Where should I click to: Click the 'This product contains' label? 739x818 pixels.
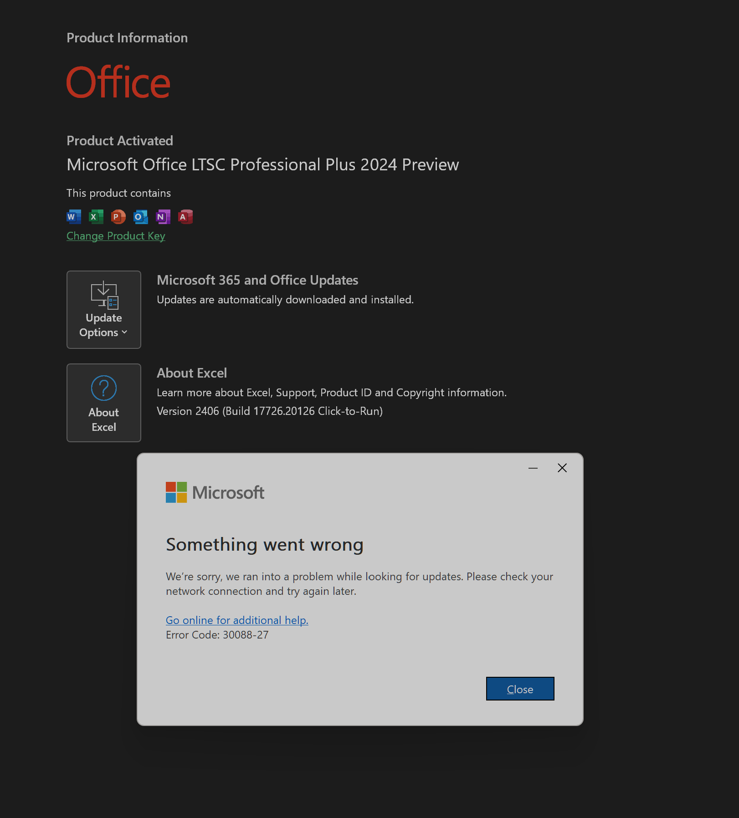118,193
